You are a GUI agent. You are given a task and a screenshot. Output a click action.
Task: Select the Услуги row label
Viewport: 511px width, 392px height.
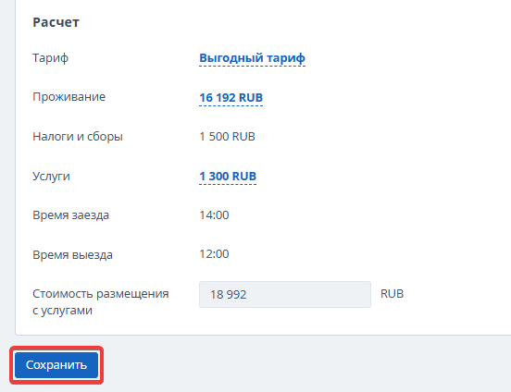[x=51, y=177]
